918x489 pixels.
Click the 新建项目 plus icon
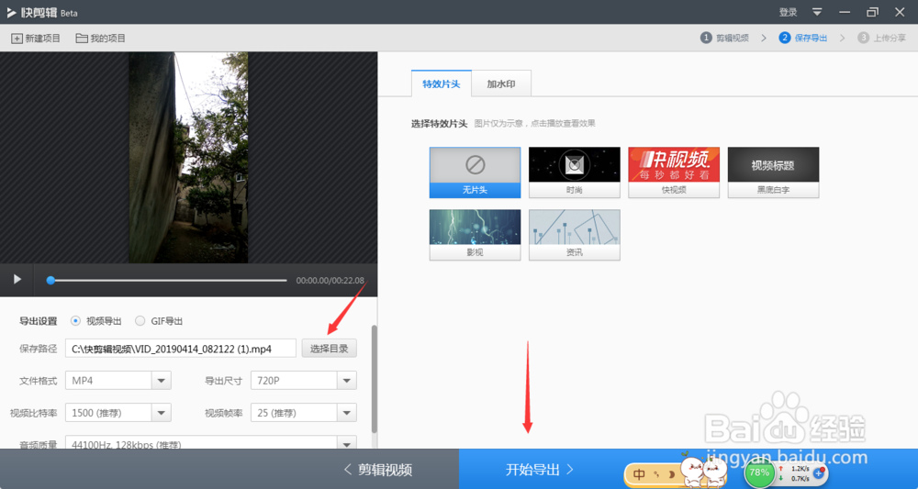point(17,39)
